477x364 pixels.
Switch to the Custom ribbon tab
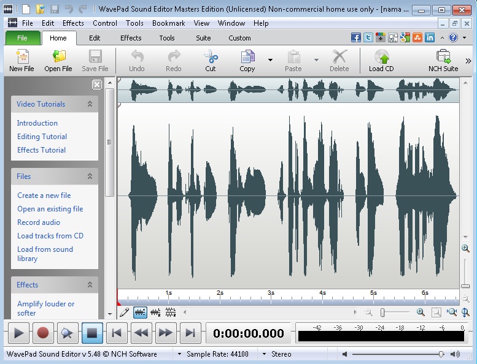point(239,38)
